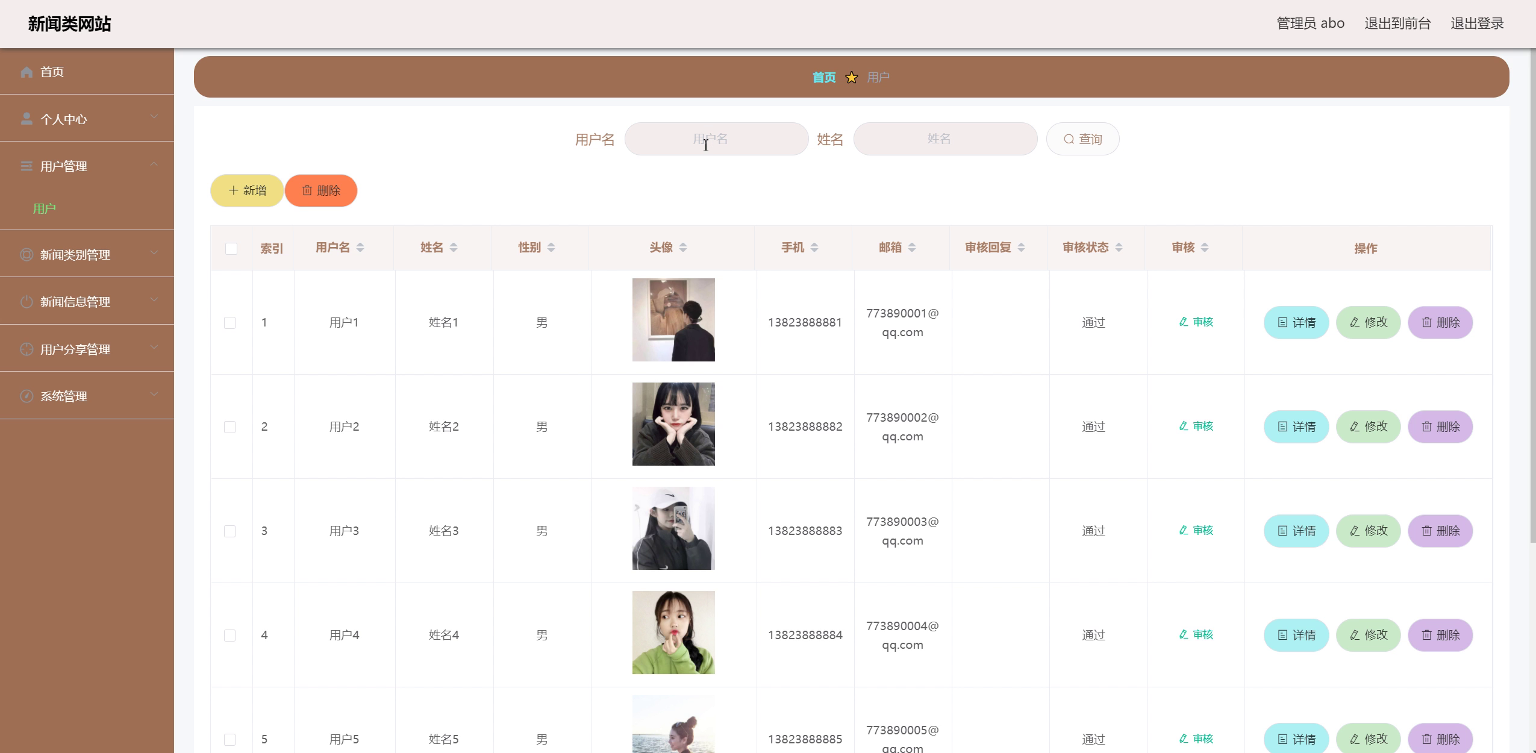Click 审核 for user 用户1
Screen dimensions: 1536x753
point(1196,322)
